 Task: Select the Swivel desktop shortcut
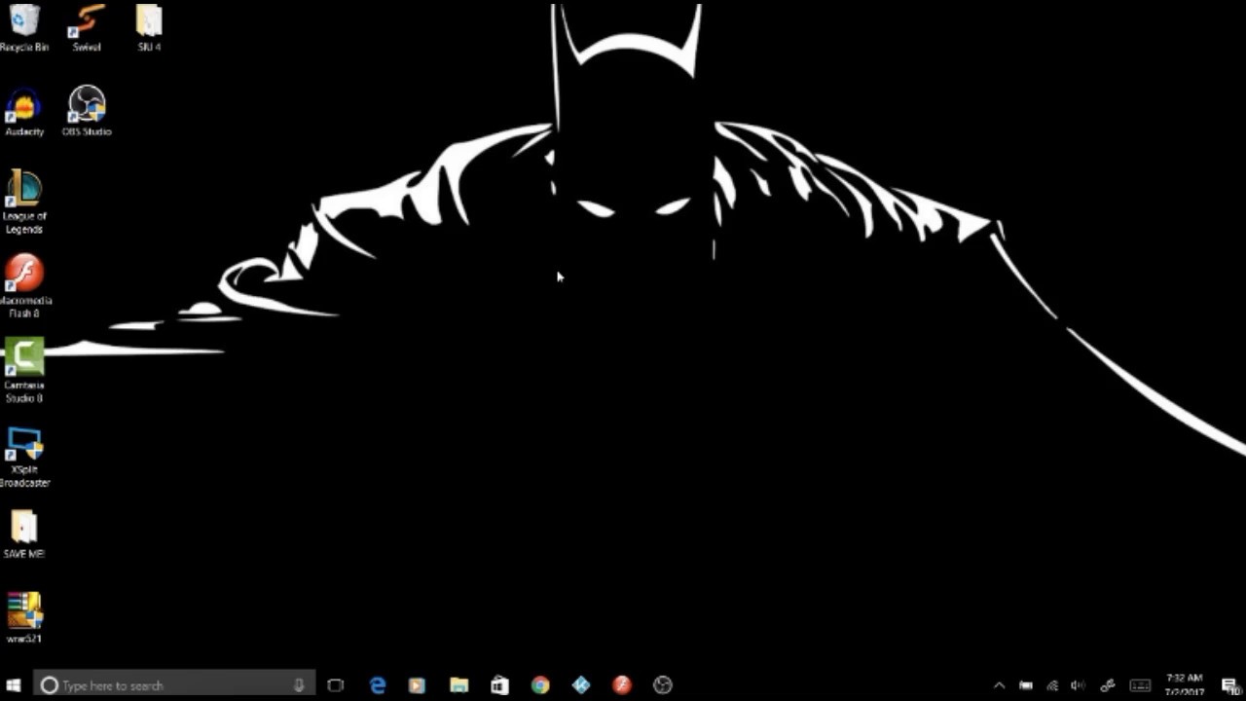pyautogui.click(x=87, y=27)
